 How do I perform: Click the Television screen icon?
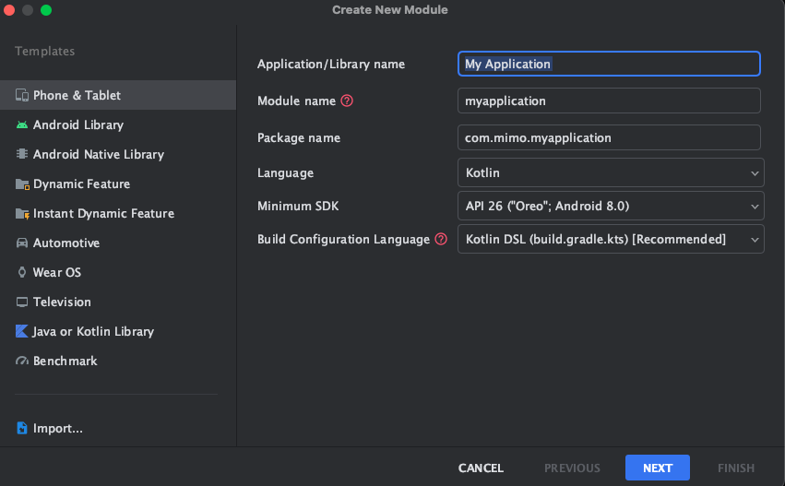(x=22, y=302)
